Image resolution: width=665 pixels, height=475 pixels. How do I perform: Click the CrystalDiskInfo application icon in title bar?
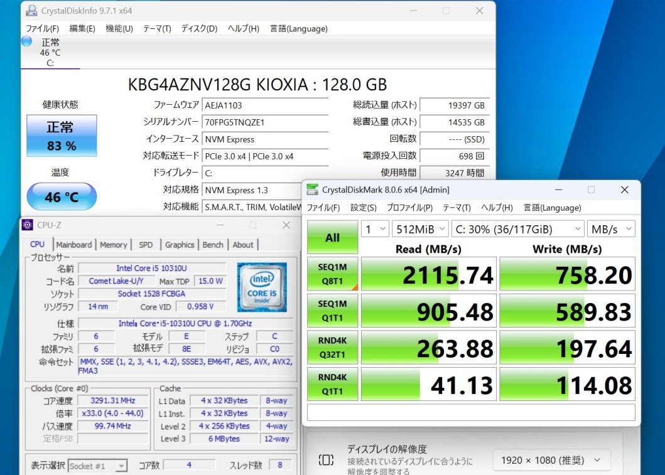(31, 10)
